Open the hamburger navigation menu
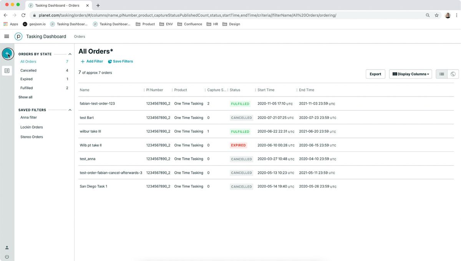 pos(7,37)
